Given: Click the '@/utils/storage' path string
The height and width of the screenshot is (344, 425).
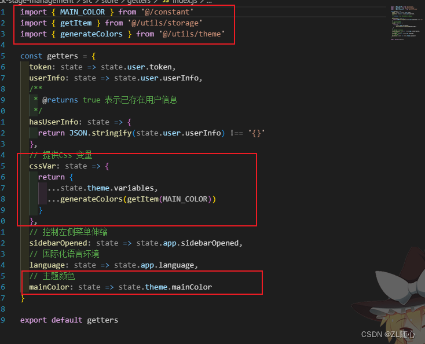Looking at the screenshot, I should point(165,23).
